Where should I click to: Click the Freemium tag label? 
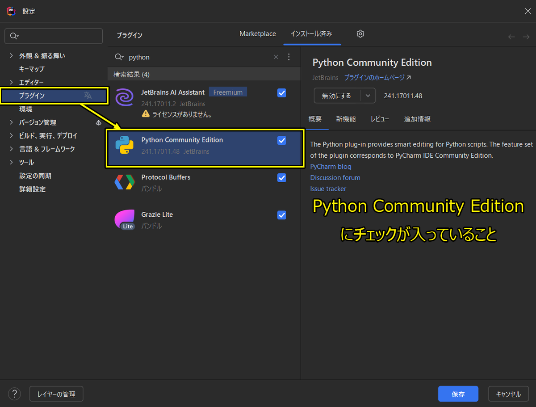tap(228, 92)
